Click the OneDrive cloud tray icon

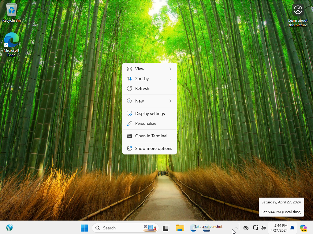[x=246, y=228]
